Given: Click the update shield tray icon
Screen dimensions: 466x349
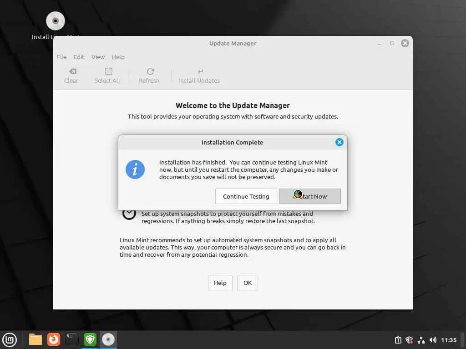Looking at the screenshot, I should tap(409, 340).
